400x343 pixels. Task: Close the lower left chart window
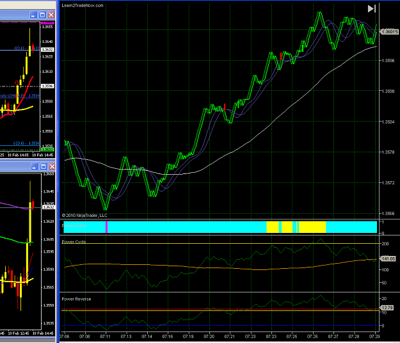(52, 167)
